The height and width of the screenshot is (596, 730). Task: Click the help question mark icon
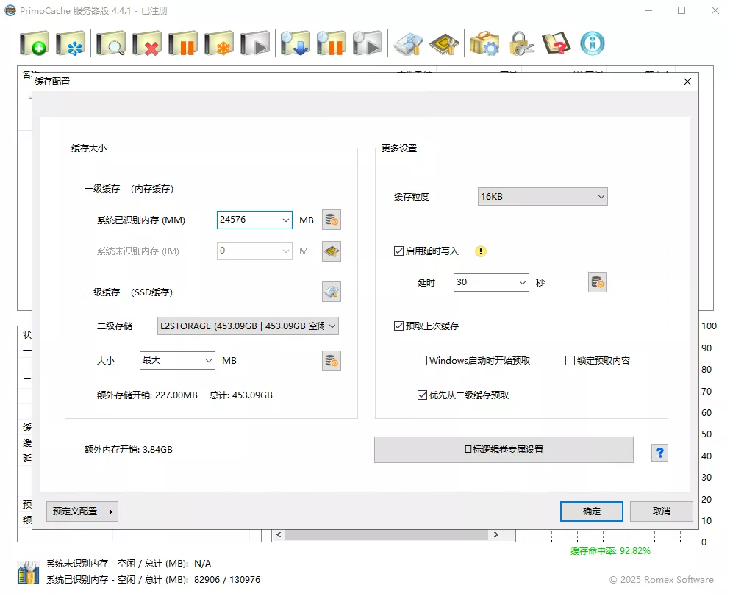pyautogui.click(x=659, y=452)
